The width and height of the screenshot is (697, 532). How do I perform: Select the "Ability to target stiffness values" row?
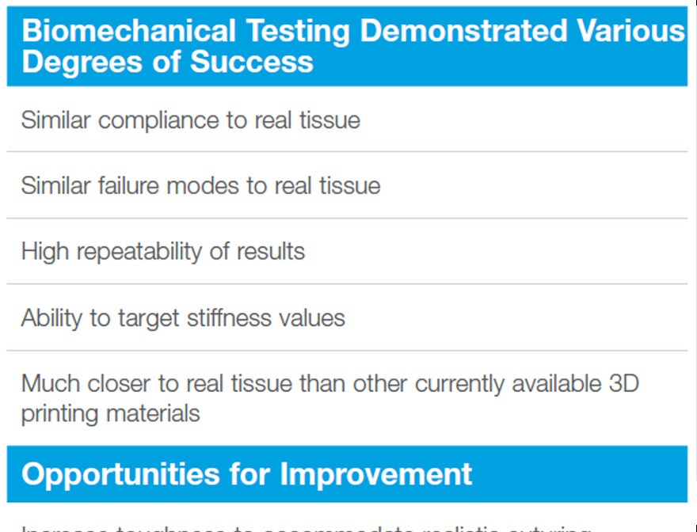(x=183, y=317)
